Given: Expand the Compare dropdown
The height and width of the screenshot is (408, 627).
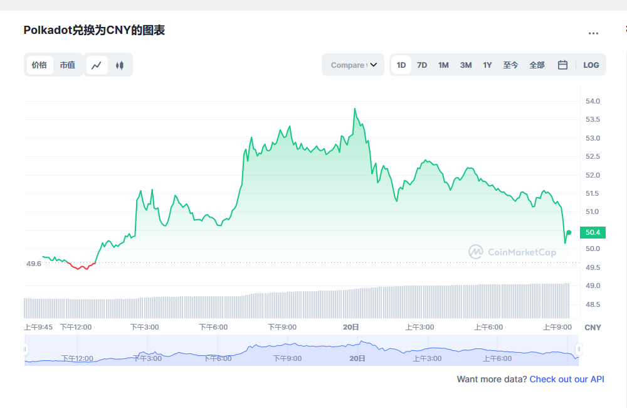Looking at the screenshot, I should tap(353, 65).
